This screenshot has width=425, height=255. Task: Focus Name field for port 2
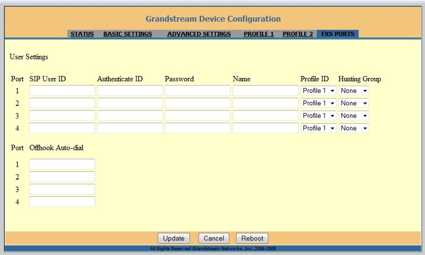265,103
